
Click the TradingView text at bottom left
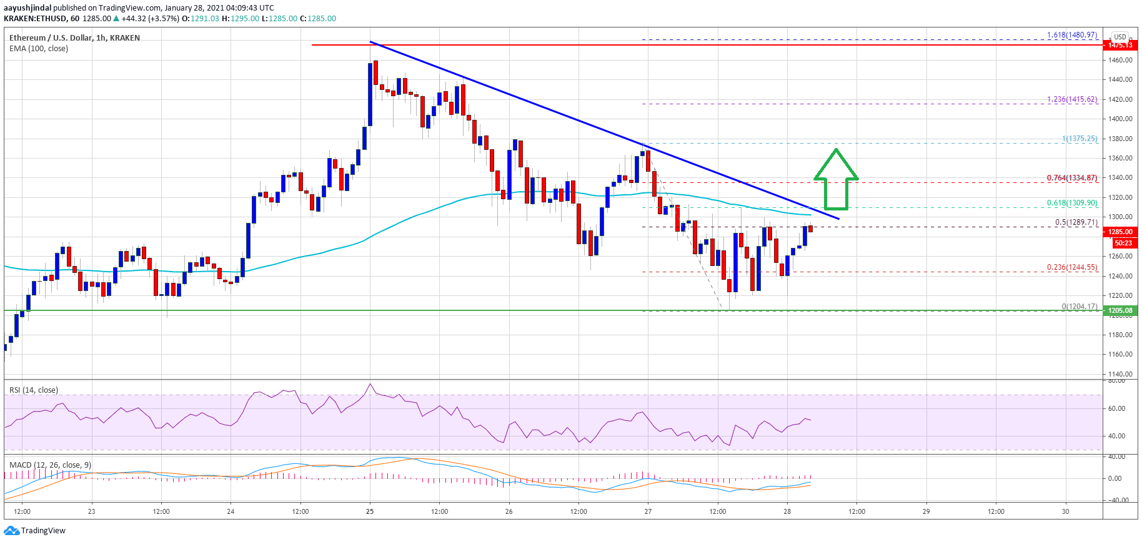pyautogui.click(x=43, y=531)
